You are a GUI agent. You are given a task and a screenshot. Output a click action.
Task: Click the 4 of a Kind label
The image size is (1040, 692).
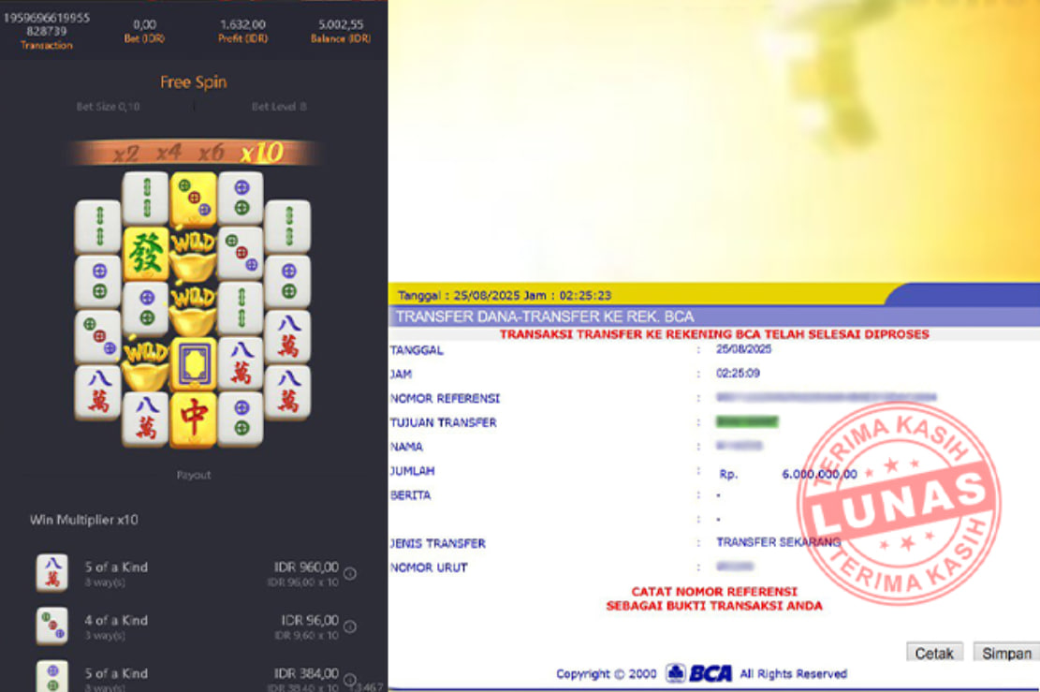click(116, 620)
